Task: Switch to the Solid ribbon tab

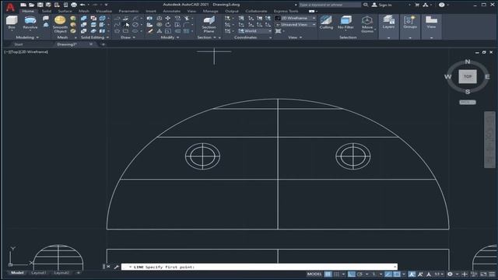Action: [47, 11]
